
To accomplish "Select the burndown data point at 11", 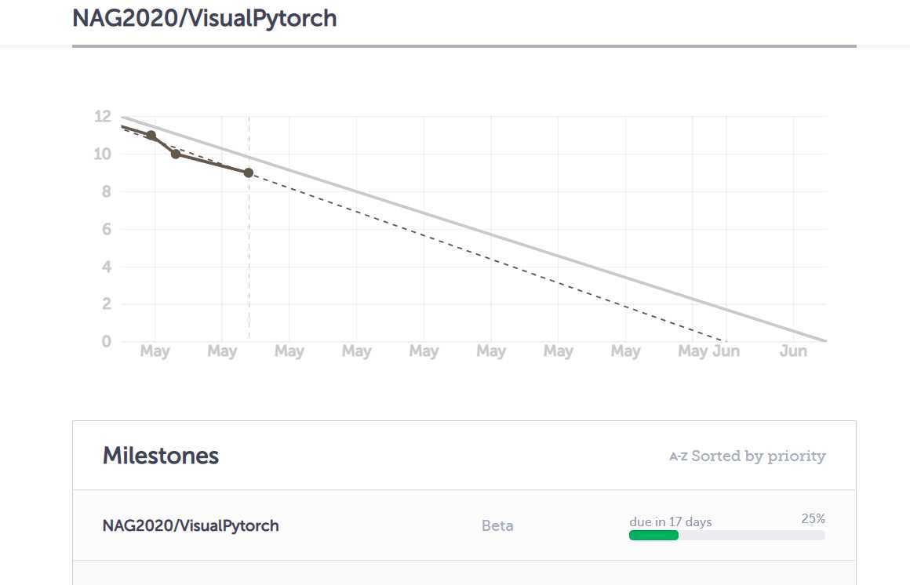I will point(151,135).
